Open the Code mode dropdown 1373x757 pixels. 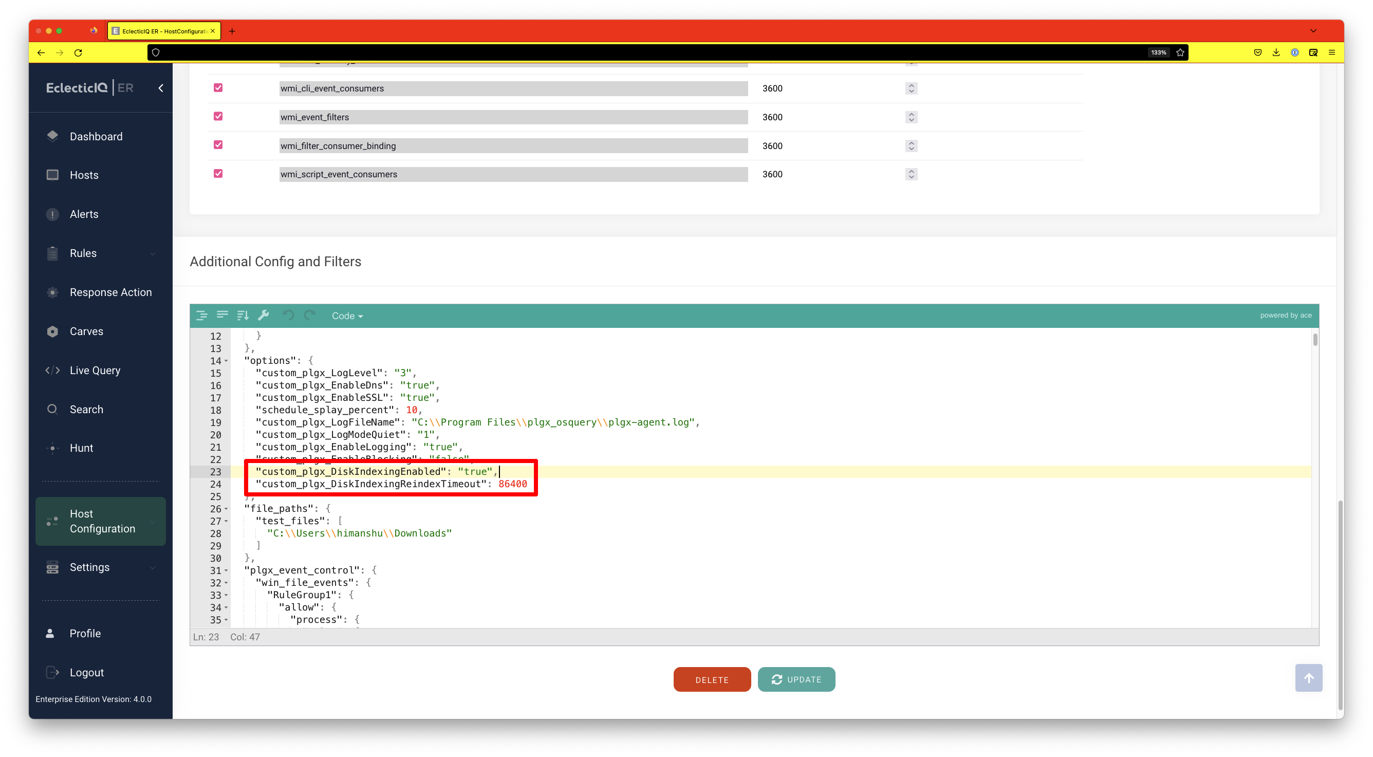click(347, 316)
